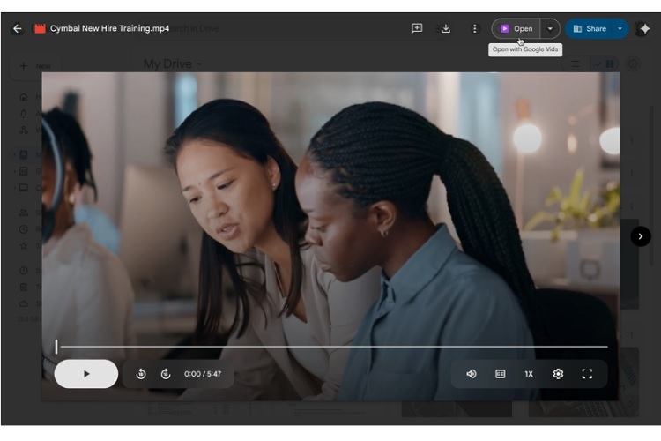Go to the next file with right arrow
This screenshot has height=441, width=661.
coord(641,236)
